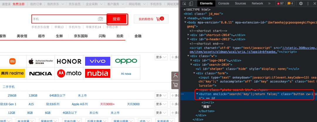Image resolution: width=317 pixels, height=122 pixels.
Task: Expand the div id logo-2014 node
Action: [191, 60]
